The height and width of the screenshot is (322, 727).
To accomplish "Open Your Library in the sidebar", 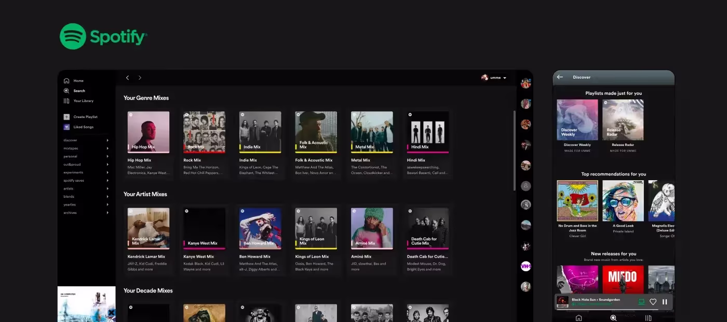I will 66,101.
